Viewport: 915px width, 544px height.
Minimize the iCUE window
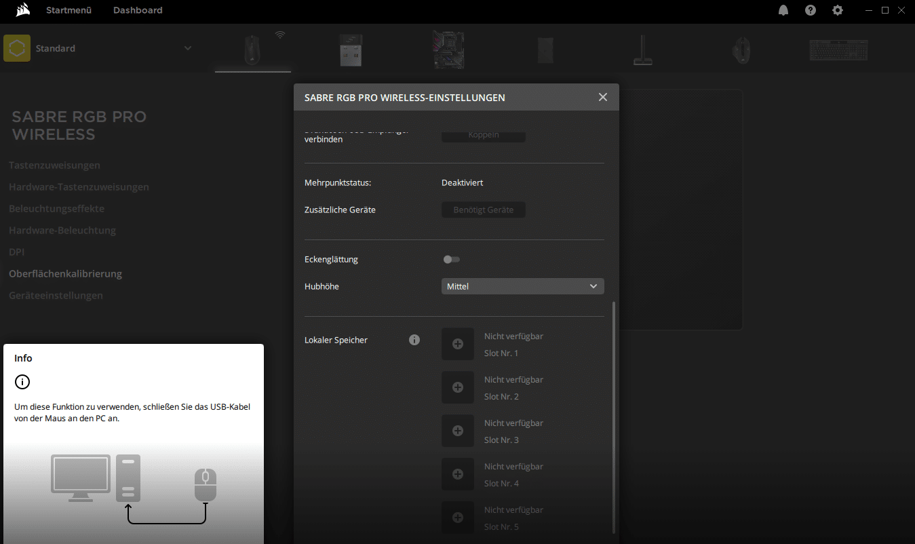coord(869,10)
